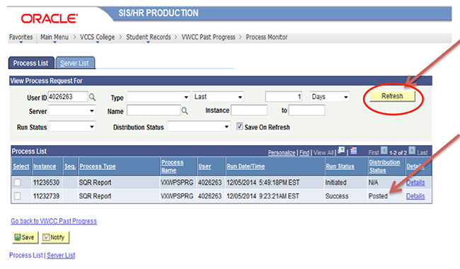Image resolution: width=460 pixels, height=269 pixels.
Task: Click the zoom grid popup icon
Action: pyautogui.click(x=341, y=151)
